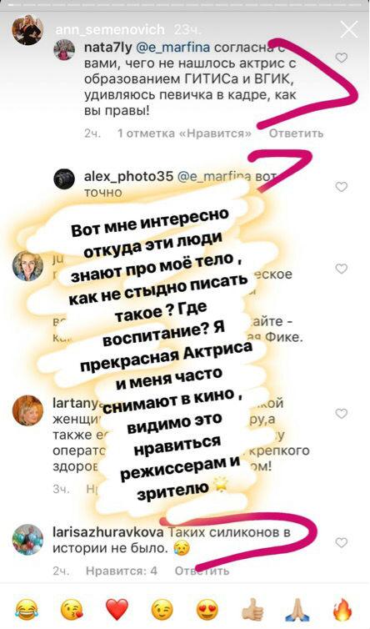The height and width of the screenshot is (629, 370).
Task: Send the winking face emoji reaction
Action: pyautogui.click(x=162, y=609)
